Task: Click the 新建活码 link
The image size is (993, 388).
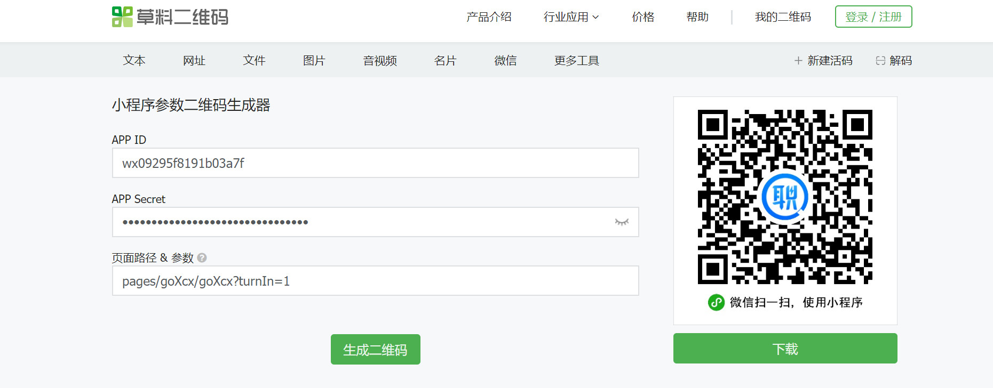Action: (830, 61)
